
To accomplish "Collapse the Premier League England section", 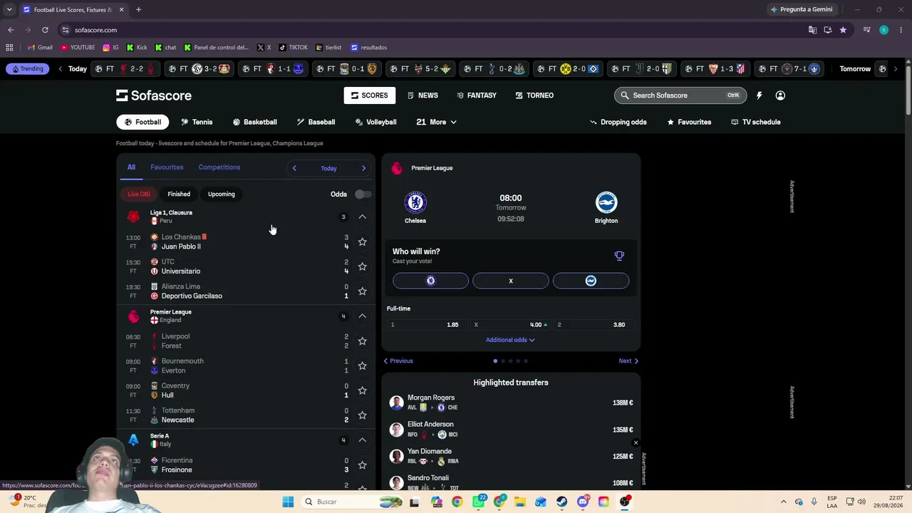I will [x=362, y=316].
